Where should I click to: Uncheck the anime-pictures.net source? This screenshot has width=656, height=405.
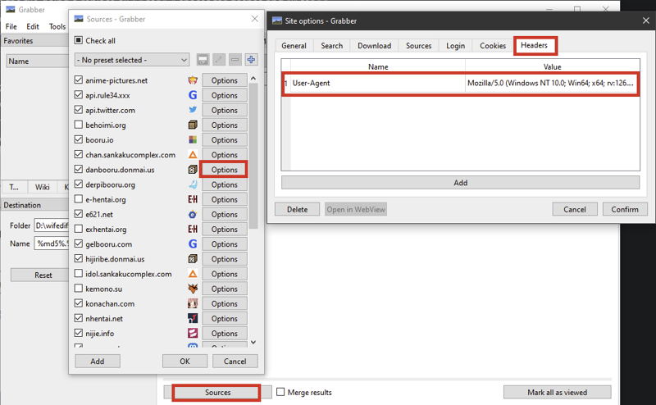pyautogui.click(x=78, y=80)
